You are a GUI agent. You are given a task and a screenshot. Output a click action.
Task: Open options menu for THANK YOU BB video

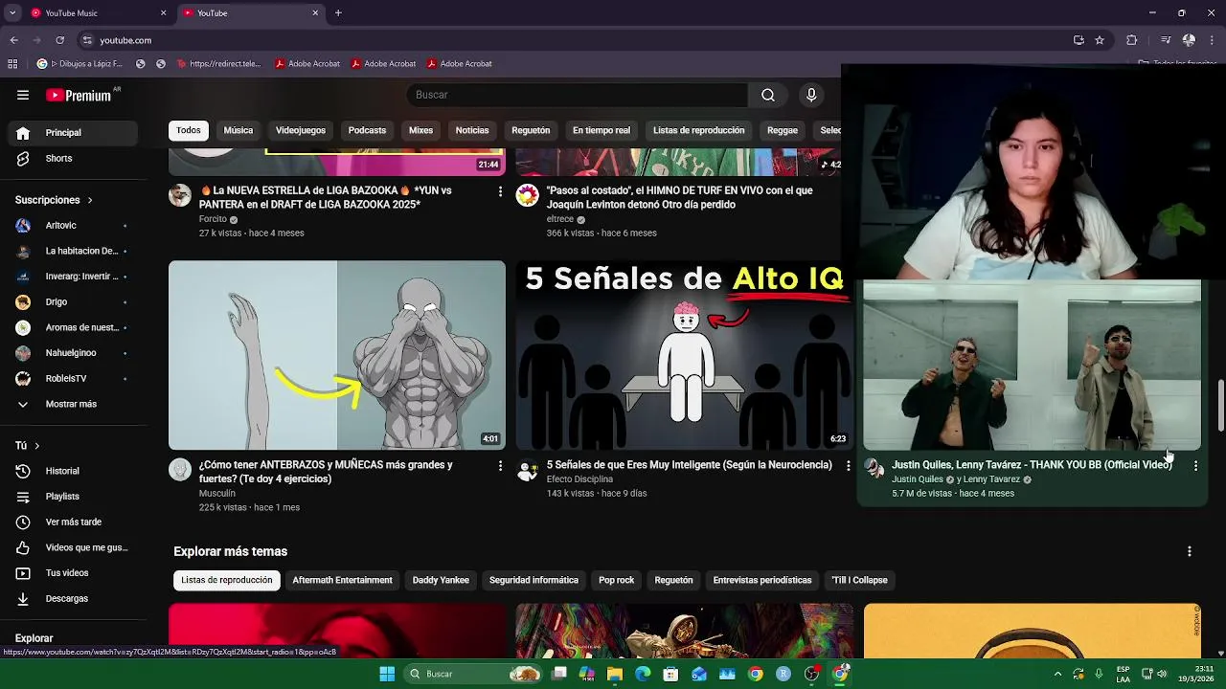pos(1195,466)
